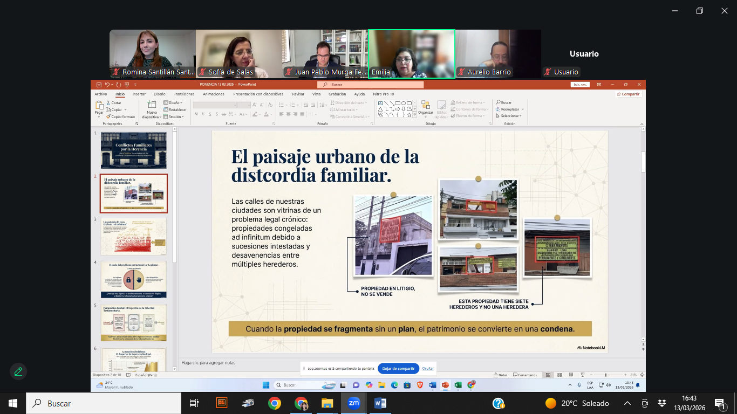The width and height of the screenshot is (737, 414).
Task: Click the Zoom annotate pencil icon
Action: [18, 371]
